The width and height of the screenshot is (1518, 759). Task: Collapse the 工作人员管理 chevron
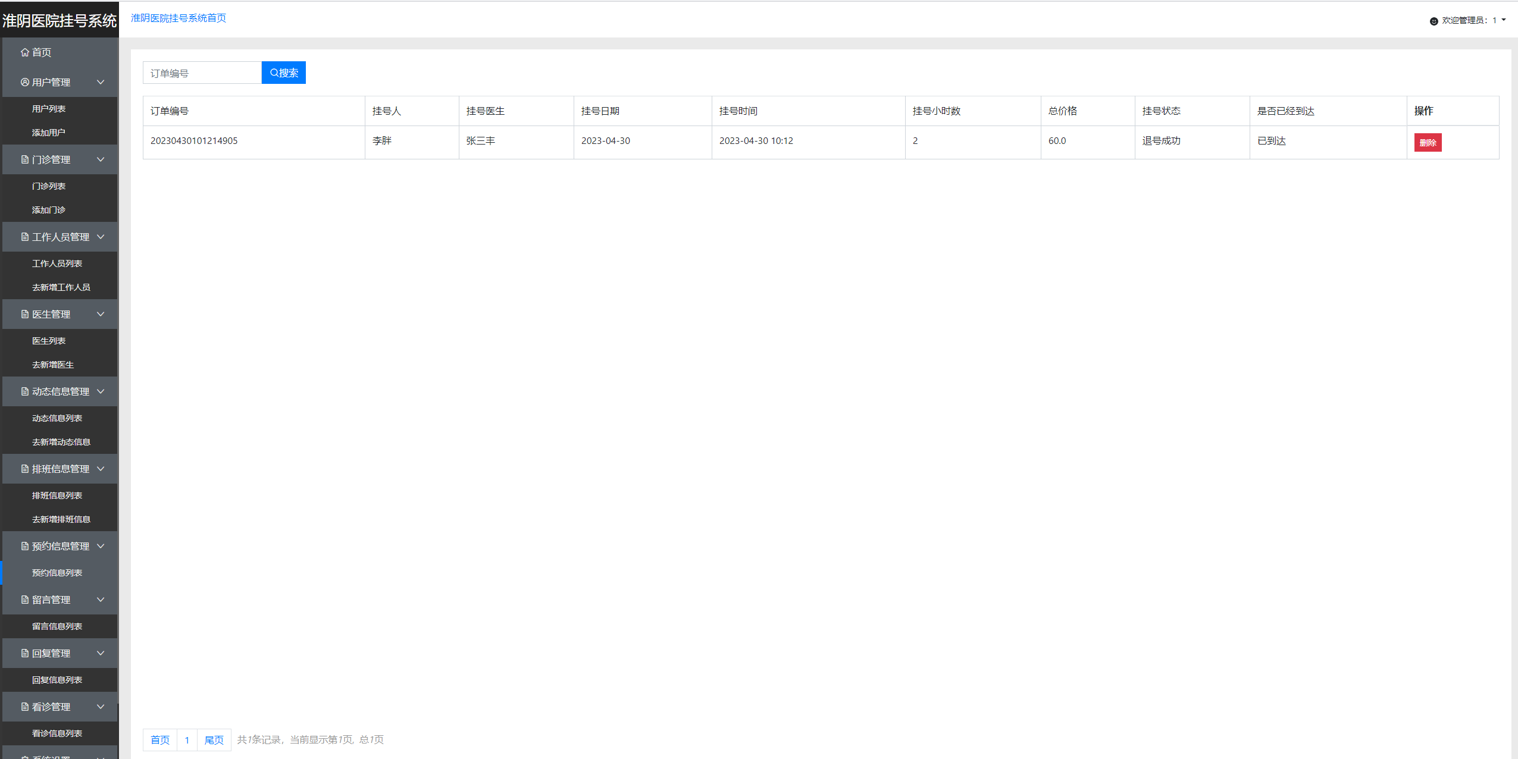(x=101, y=237)
